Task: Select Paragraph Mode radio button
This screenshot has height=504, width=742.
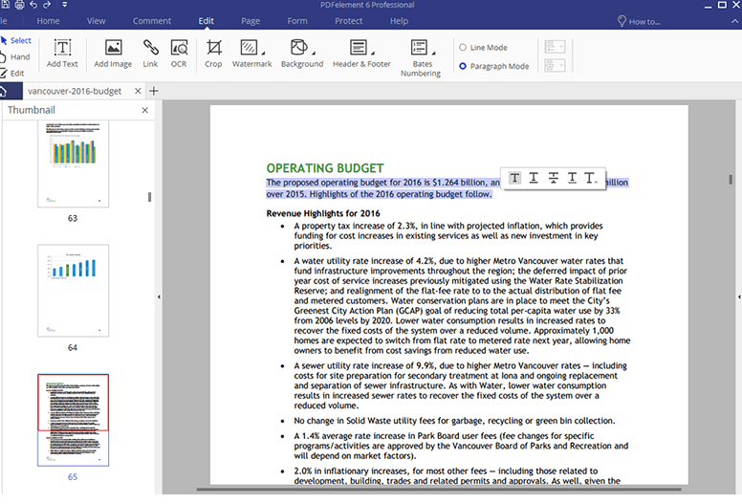Action: [x=463, y=66]
